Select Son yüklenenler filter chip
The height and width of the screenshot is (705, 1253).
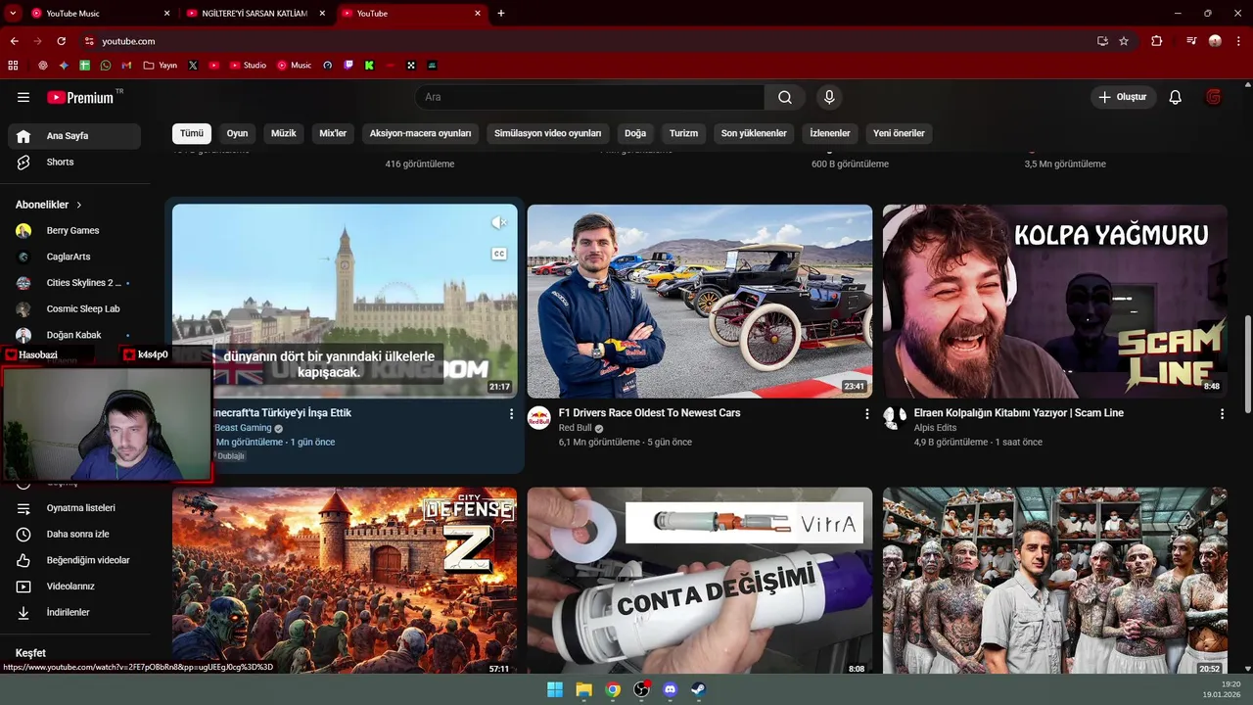click(x=754, y=133)
